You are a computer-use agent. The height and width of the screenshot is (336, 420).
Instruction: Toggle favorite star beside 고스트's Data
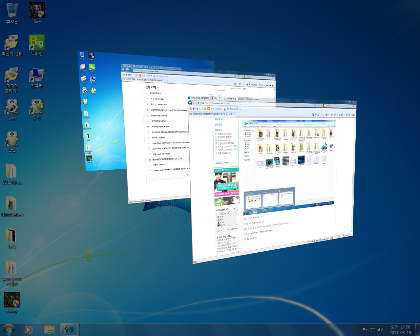(147, 98)
